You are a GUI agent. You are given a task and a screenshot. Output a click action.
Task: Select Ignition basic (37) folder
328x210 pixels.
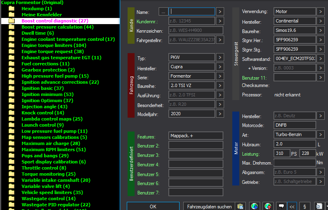point(43,88)
